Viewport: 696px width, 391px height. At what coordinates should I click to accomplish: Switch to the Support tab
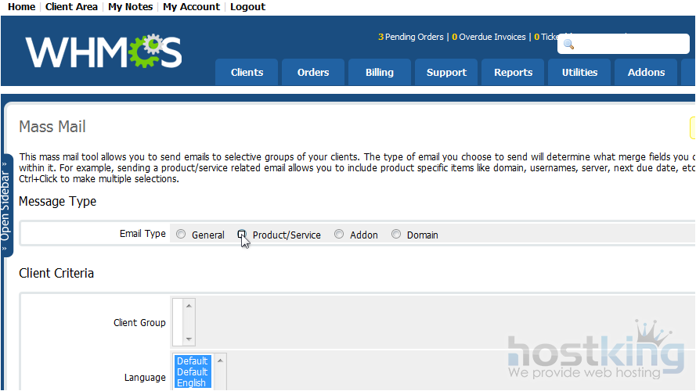446,72
